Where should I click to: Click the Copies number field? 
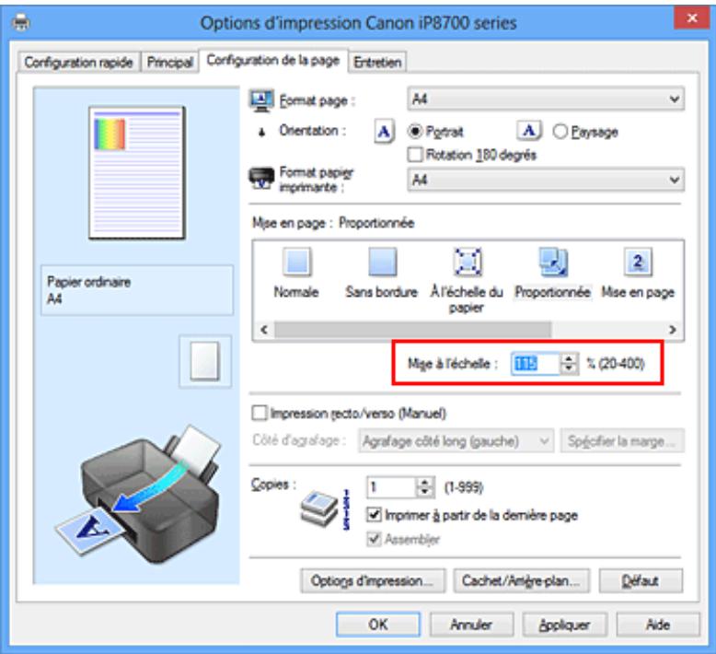[x=392, y=487]
